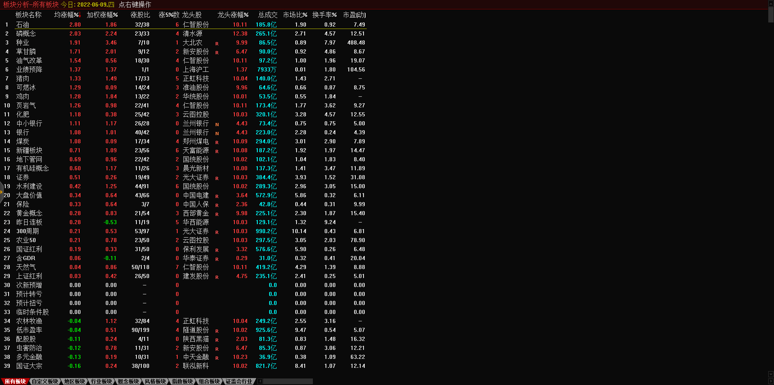Sort by 总成交 column header
The height and width of the screenshot is (385, 774).
coord(268,15)
